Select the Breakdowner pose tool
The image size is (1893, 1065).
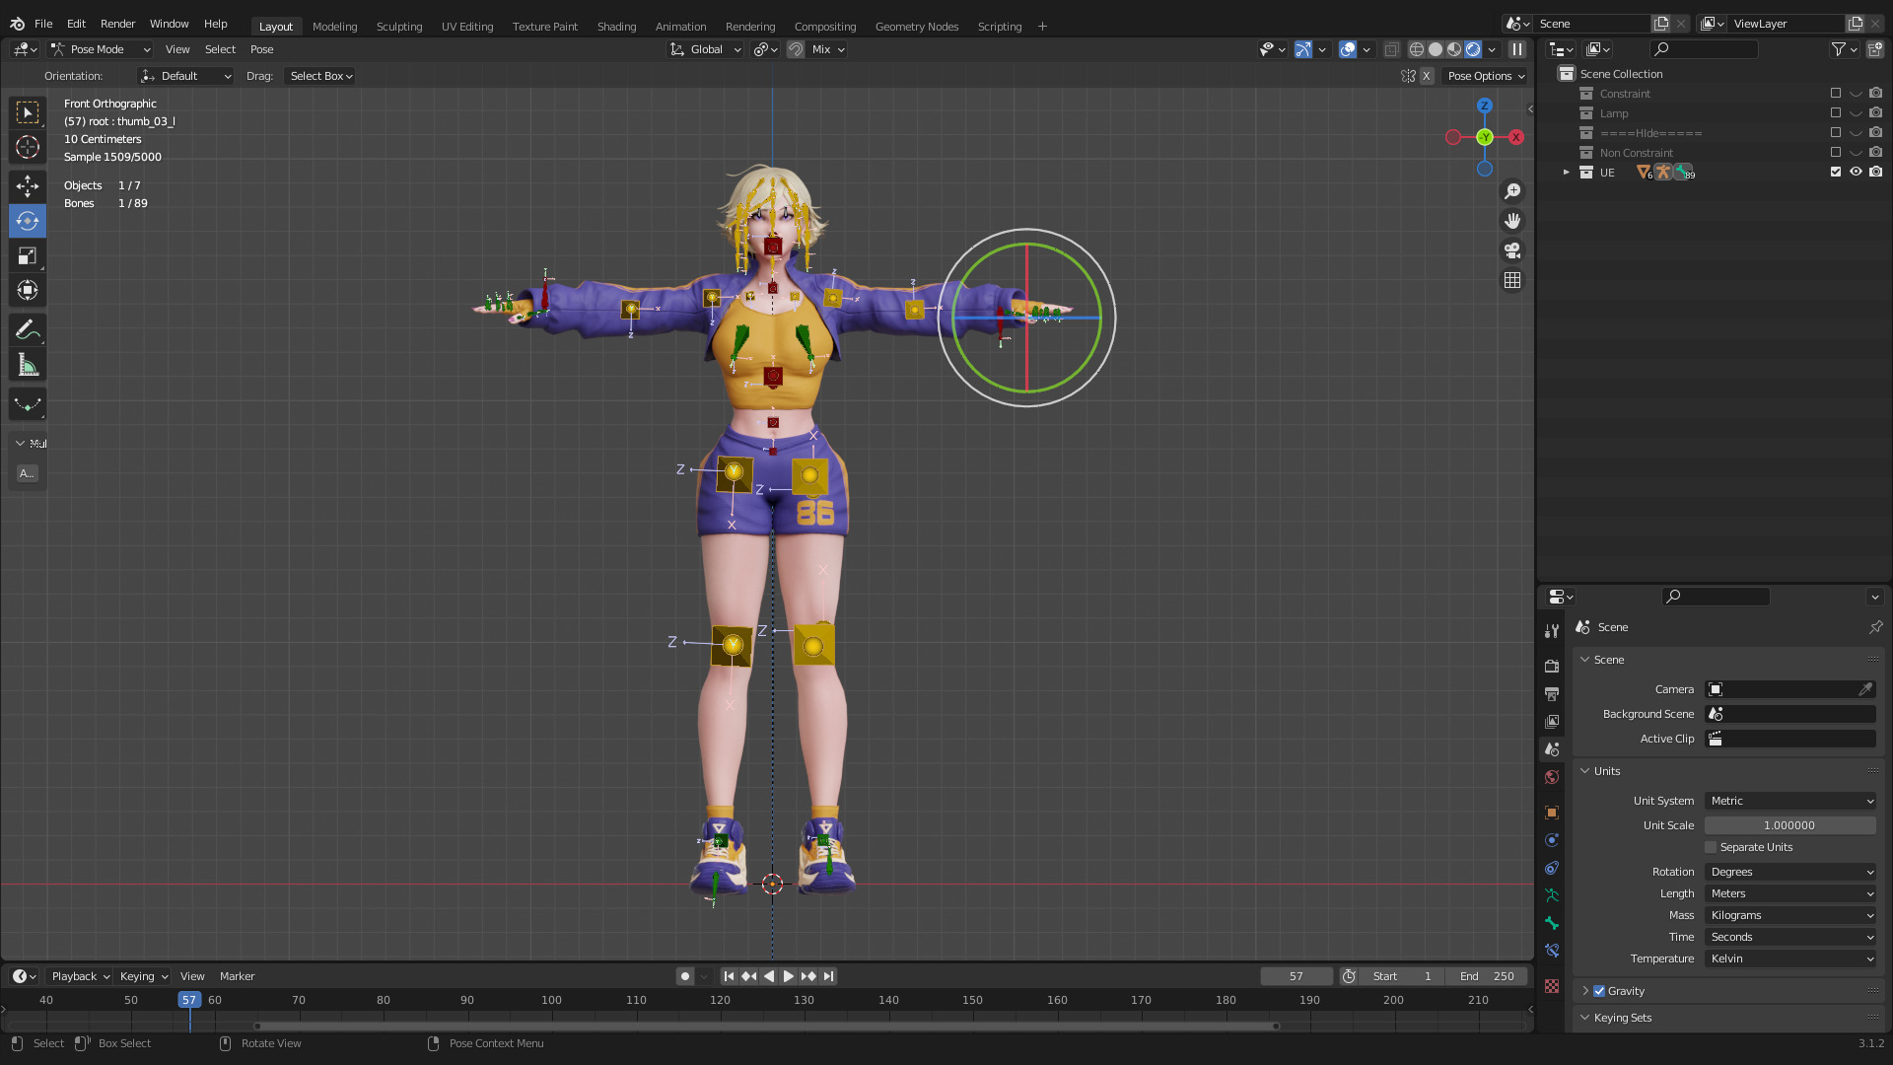(28, 404)
